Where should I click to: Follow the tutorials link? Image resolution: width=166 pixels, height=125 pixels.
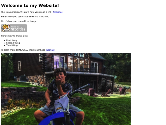[x=50, y=50]
